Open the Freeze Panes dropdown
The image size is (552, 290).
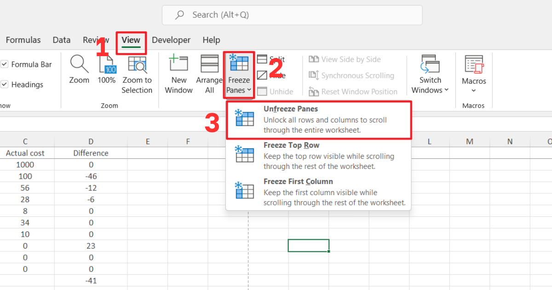[239, 75]
